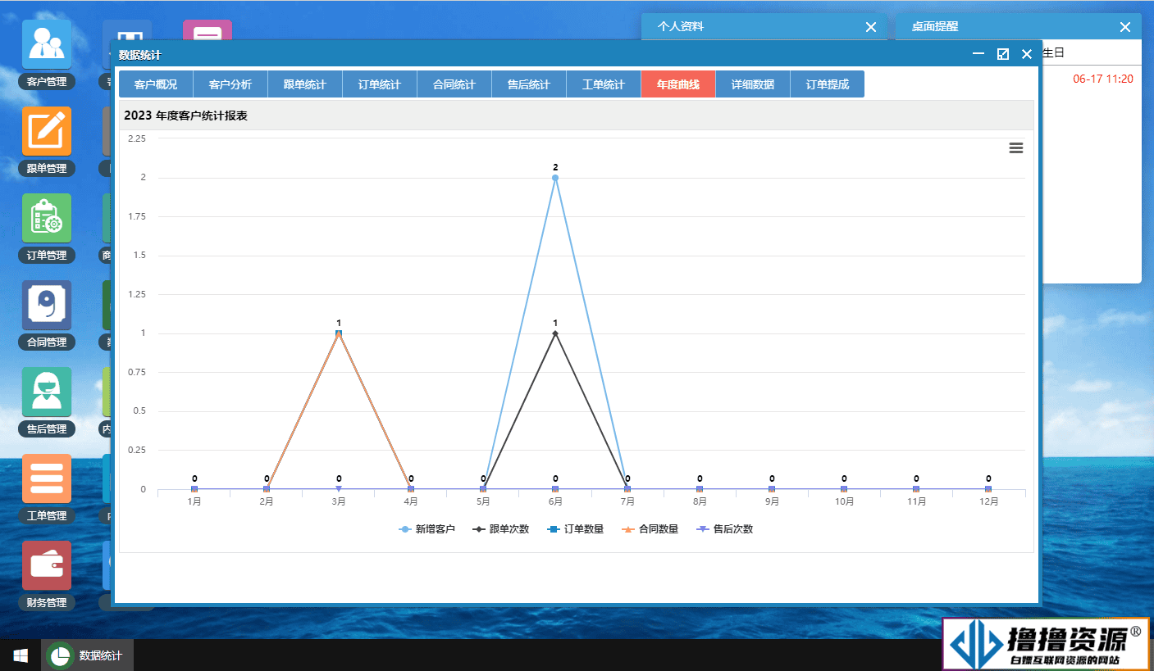Viewport: 1154px width, 671px height.
Task: Click the June 跟单次数 data point valued 1
Action: coord(555,333)
